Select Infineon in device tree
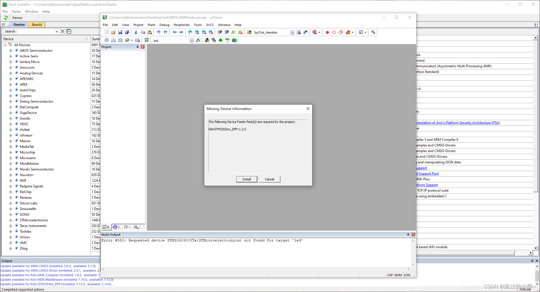Screen dimensions: 540x292 pos(26,135)
